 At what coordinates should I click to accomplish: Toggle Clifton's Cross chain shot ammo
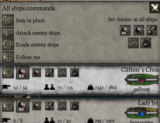50,73
